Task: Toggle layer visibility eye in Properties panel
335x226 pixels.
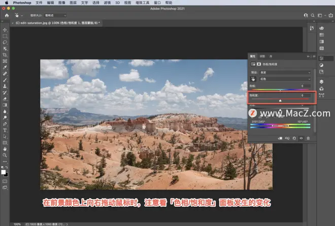Action: 301,138
